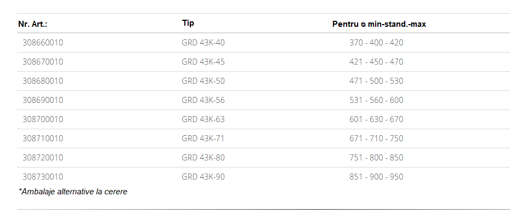Select article number 308670010
This screenshot has width=510, height=219.
[x=43, y=62]
